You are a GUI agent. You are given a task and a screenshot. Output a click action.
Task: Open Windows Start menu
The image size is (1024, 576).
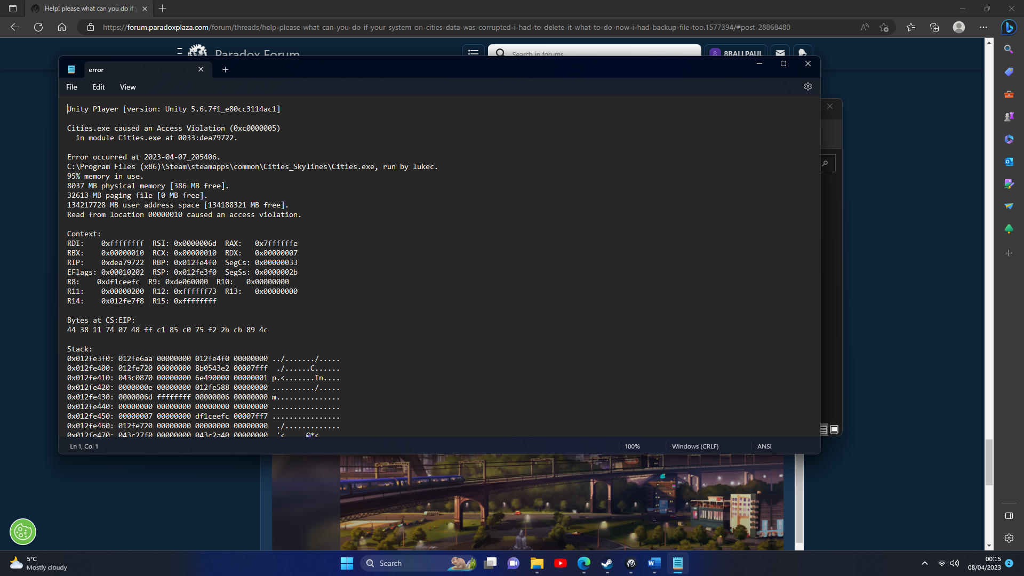click(x=347, y=563)
